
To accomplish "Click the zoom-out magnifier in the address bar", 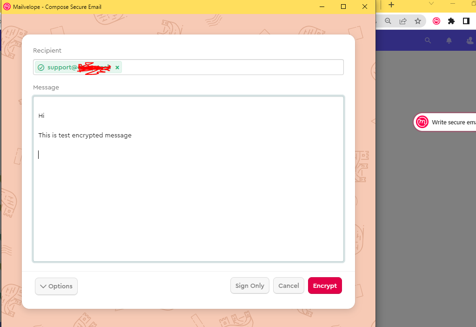I will pyautogui.click(x=388, y=21).
